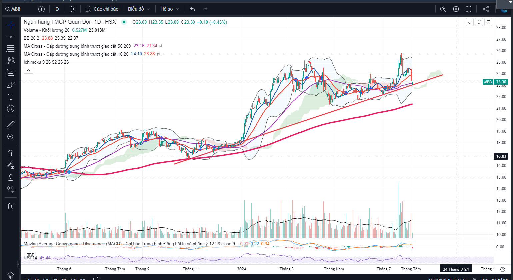
Task: Open the Các chỉ báo indicators menu
Action: (102, 9)
